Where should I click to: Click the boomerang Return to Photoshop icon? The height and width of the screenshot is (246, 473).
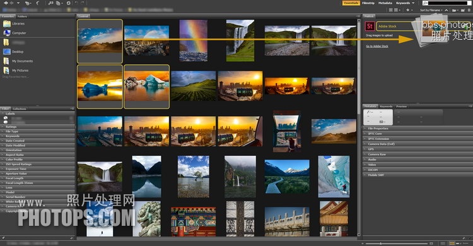pyautogui.click(x=37, y=3)
